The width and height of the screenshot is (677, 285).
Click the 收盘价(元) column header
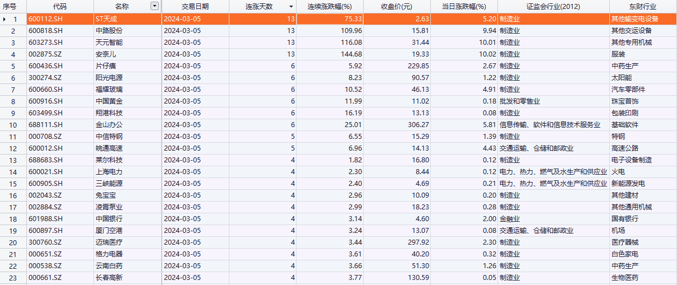[397, 6]
